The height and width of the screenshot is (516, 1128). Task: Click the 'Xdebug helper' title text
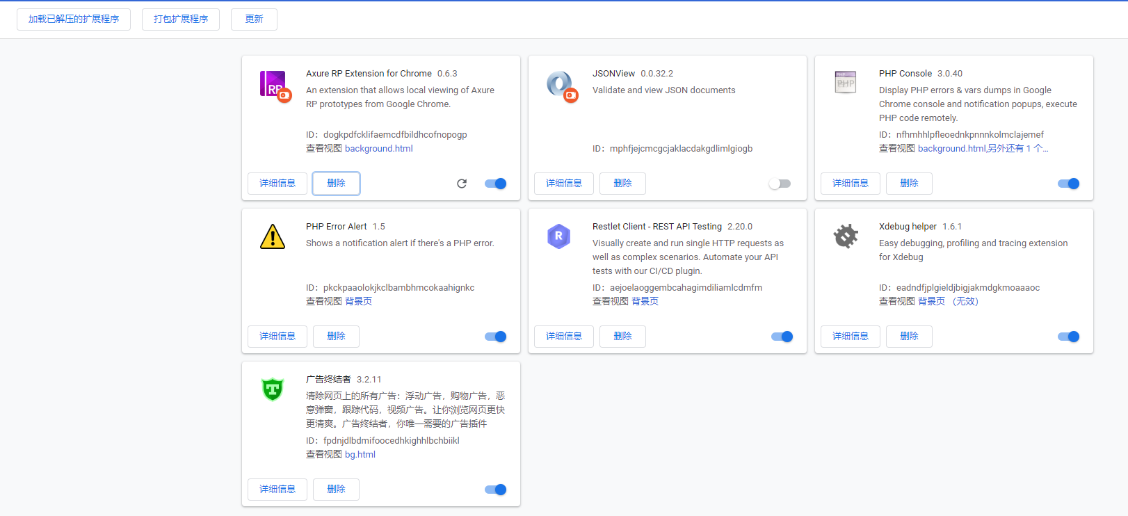click(908, 227)
